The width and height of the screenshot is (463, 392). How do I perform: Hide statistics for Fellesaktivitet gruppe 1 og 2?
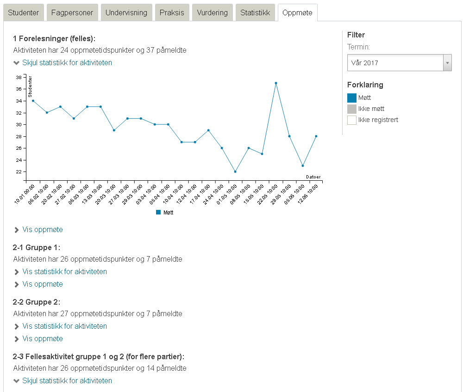click(x=67, y=381)
